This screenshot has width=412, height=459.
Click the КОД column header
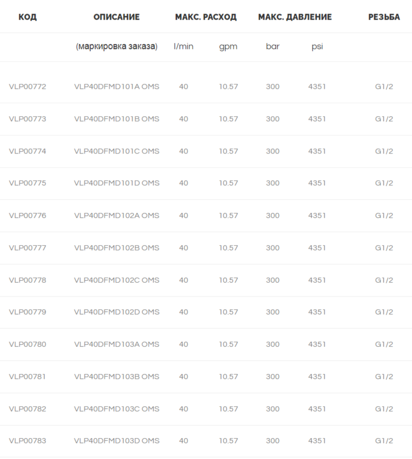pos(27,17)
